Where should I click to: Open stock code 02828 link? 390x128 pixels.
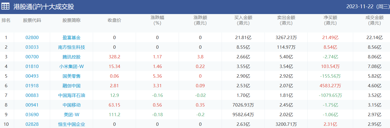click(32, 124)
